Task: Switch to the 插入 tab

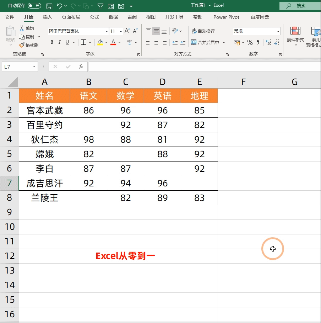Action: coord(47,17)
